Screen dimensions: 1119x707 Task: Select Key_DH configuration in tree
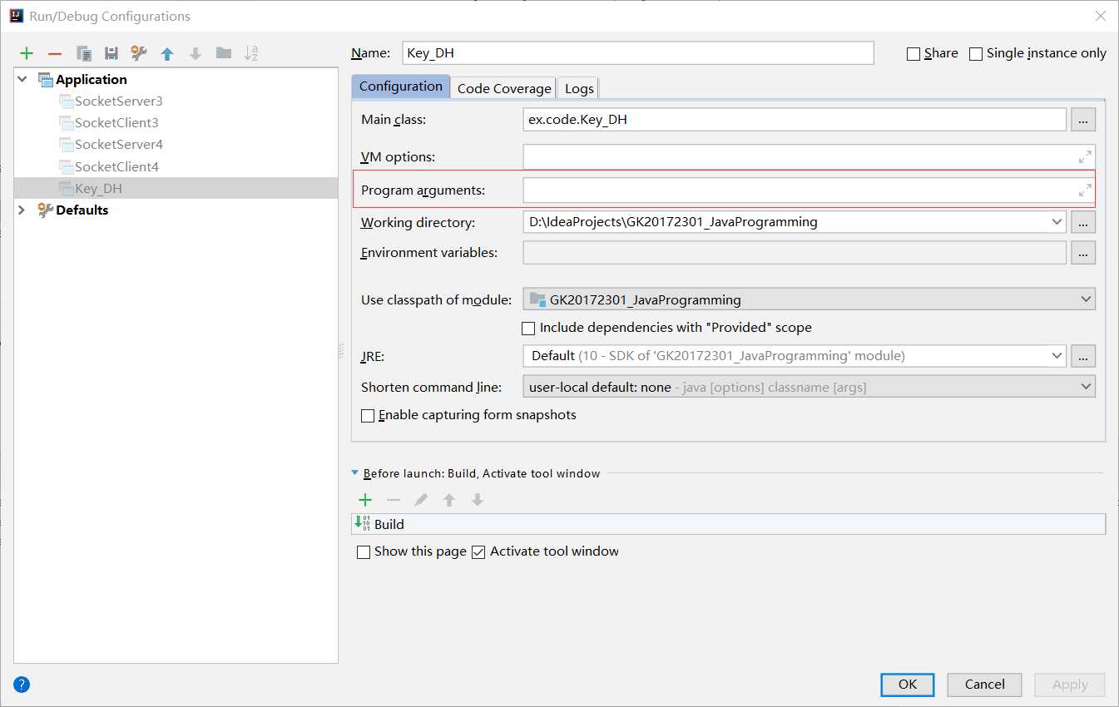176,189
